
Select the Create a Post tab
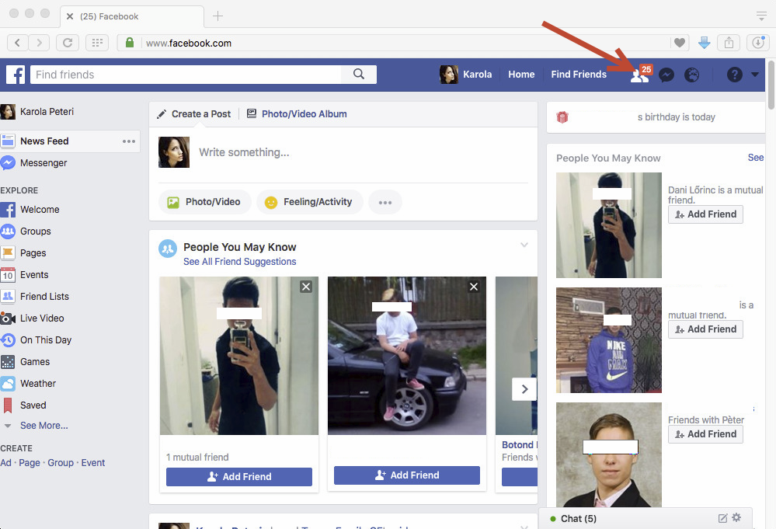(194, 114)
